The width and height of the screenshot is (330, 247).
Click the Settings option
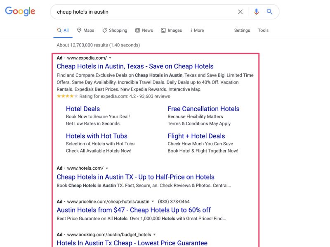242,30
